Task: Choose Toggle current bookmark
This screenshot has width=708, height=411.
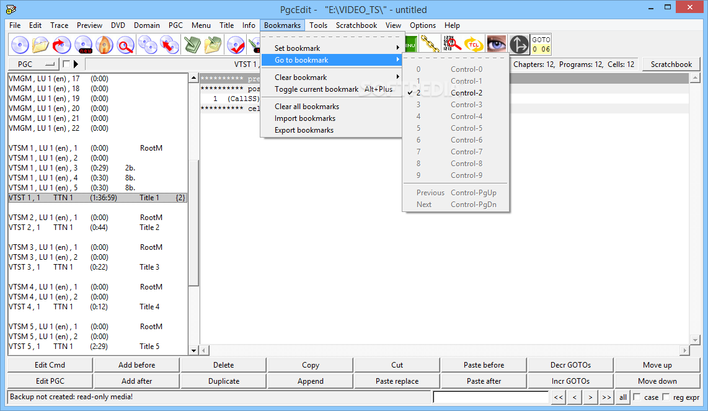Action: click(x=333, y=89)
